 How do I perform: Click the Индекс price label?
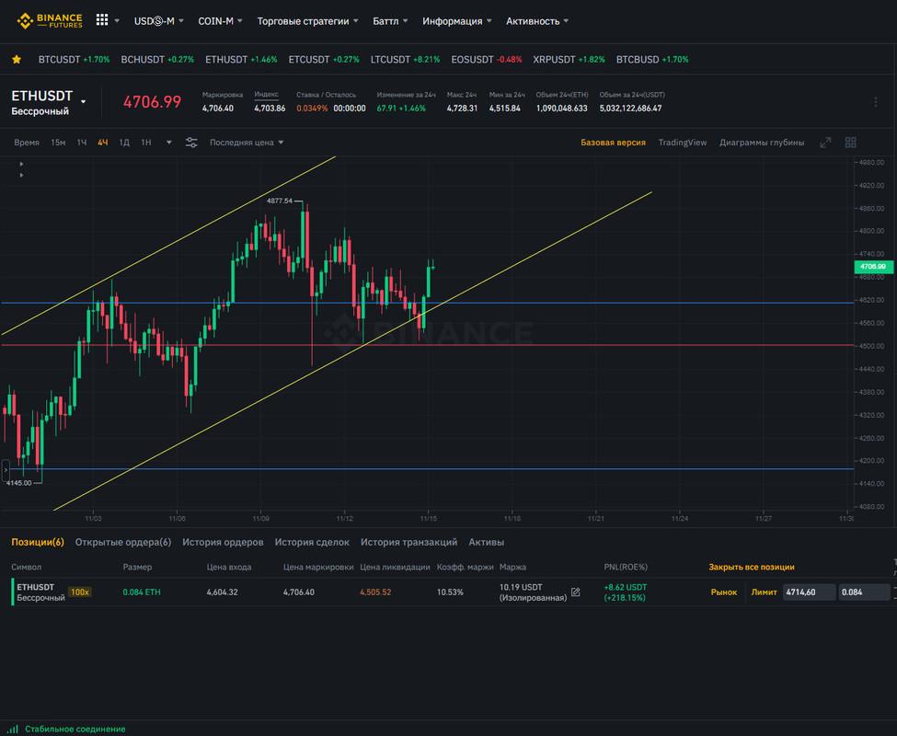(x=266, y=95)
